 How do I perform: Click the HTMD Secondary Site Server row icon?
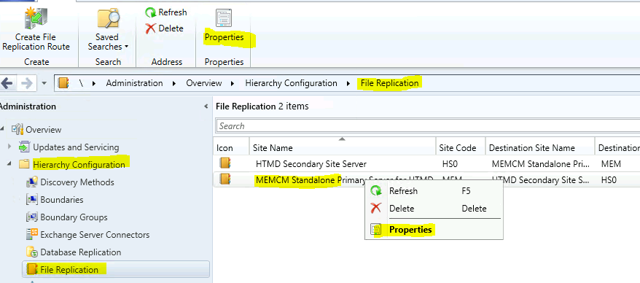click(225, 163)
